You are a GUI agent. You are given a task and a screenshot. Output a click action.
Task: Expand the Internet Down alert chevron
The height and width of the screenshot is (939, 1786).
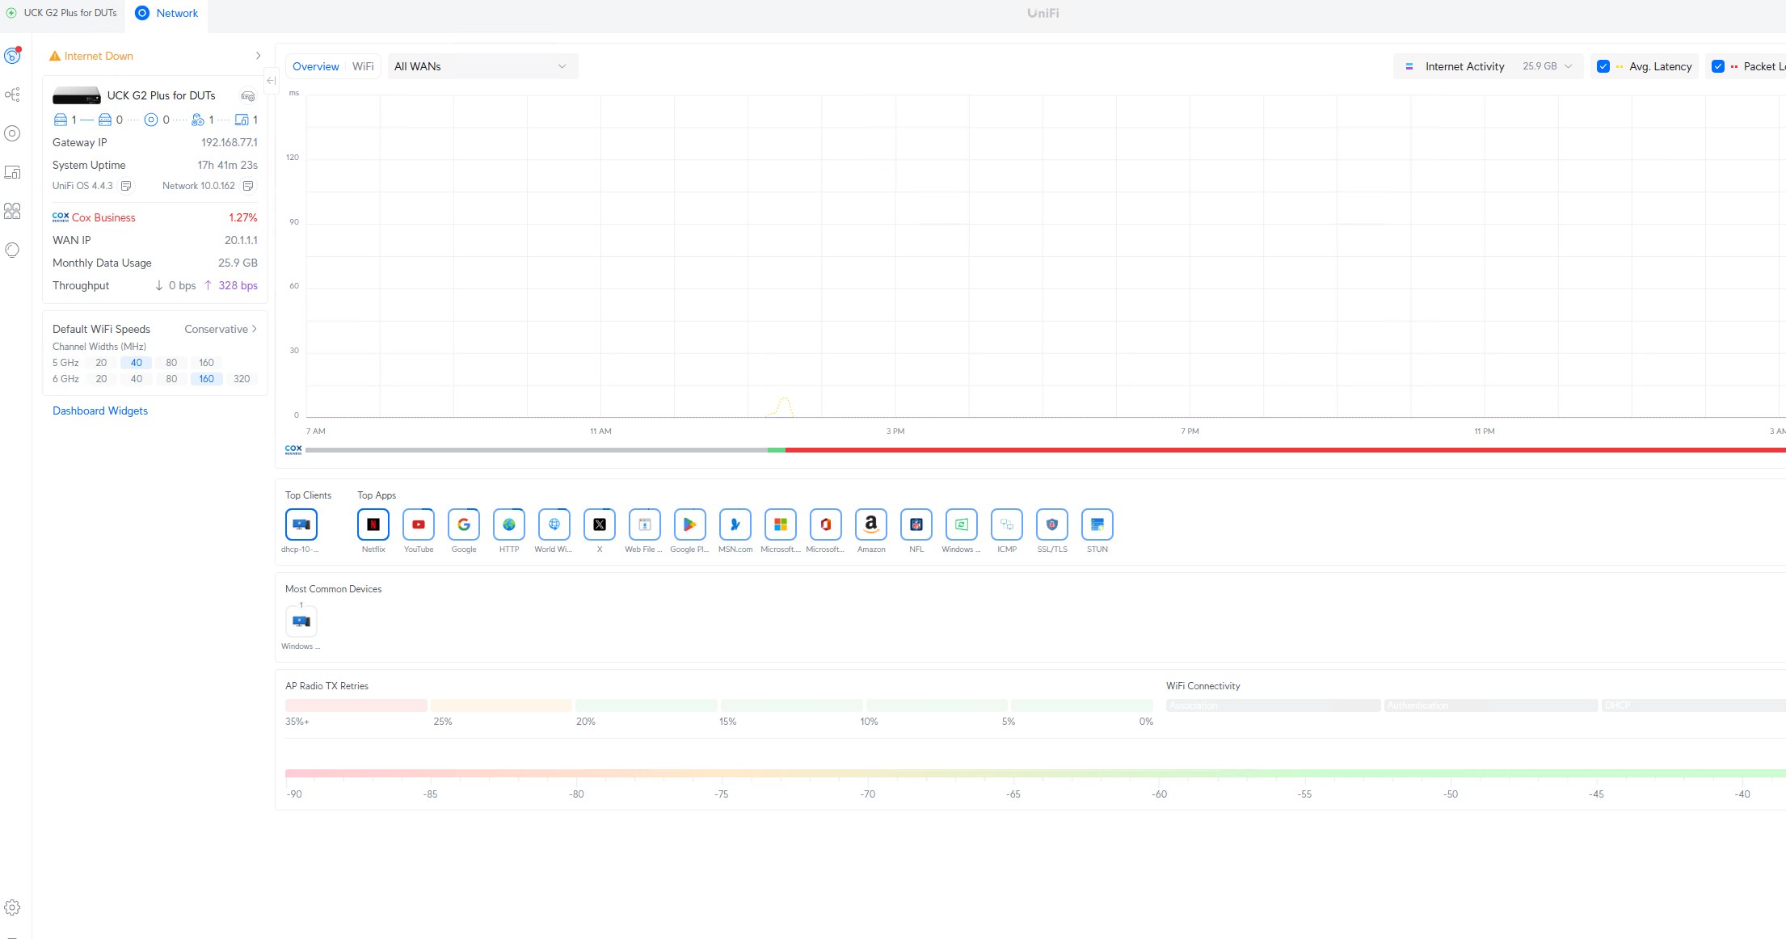(258, 56)
